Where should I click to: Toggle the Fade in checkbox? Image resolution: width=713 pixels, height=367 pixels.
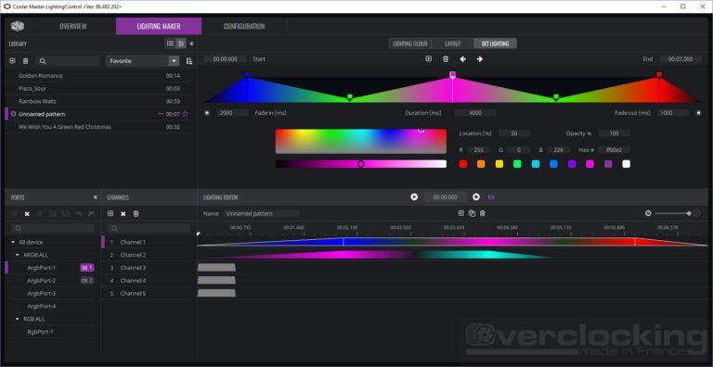coord(207,113)
